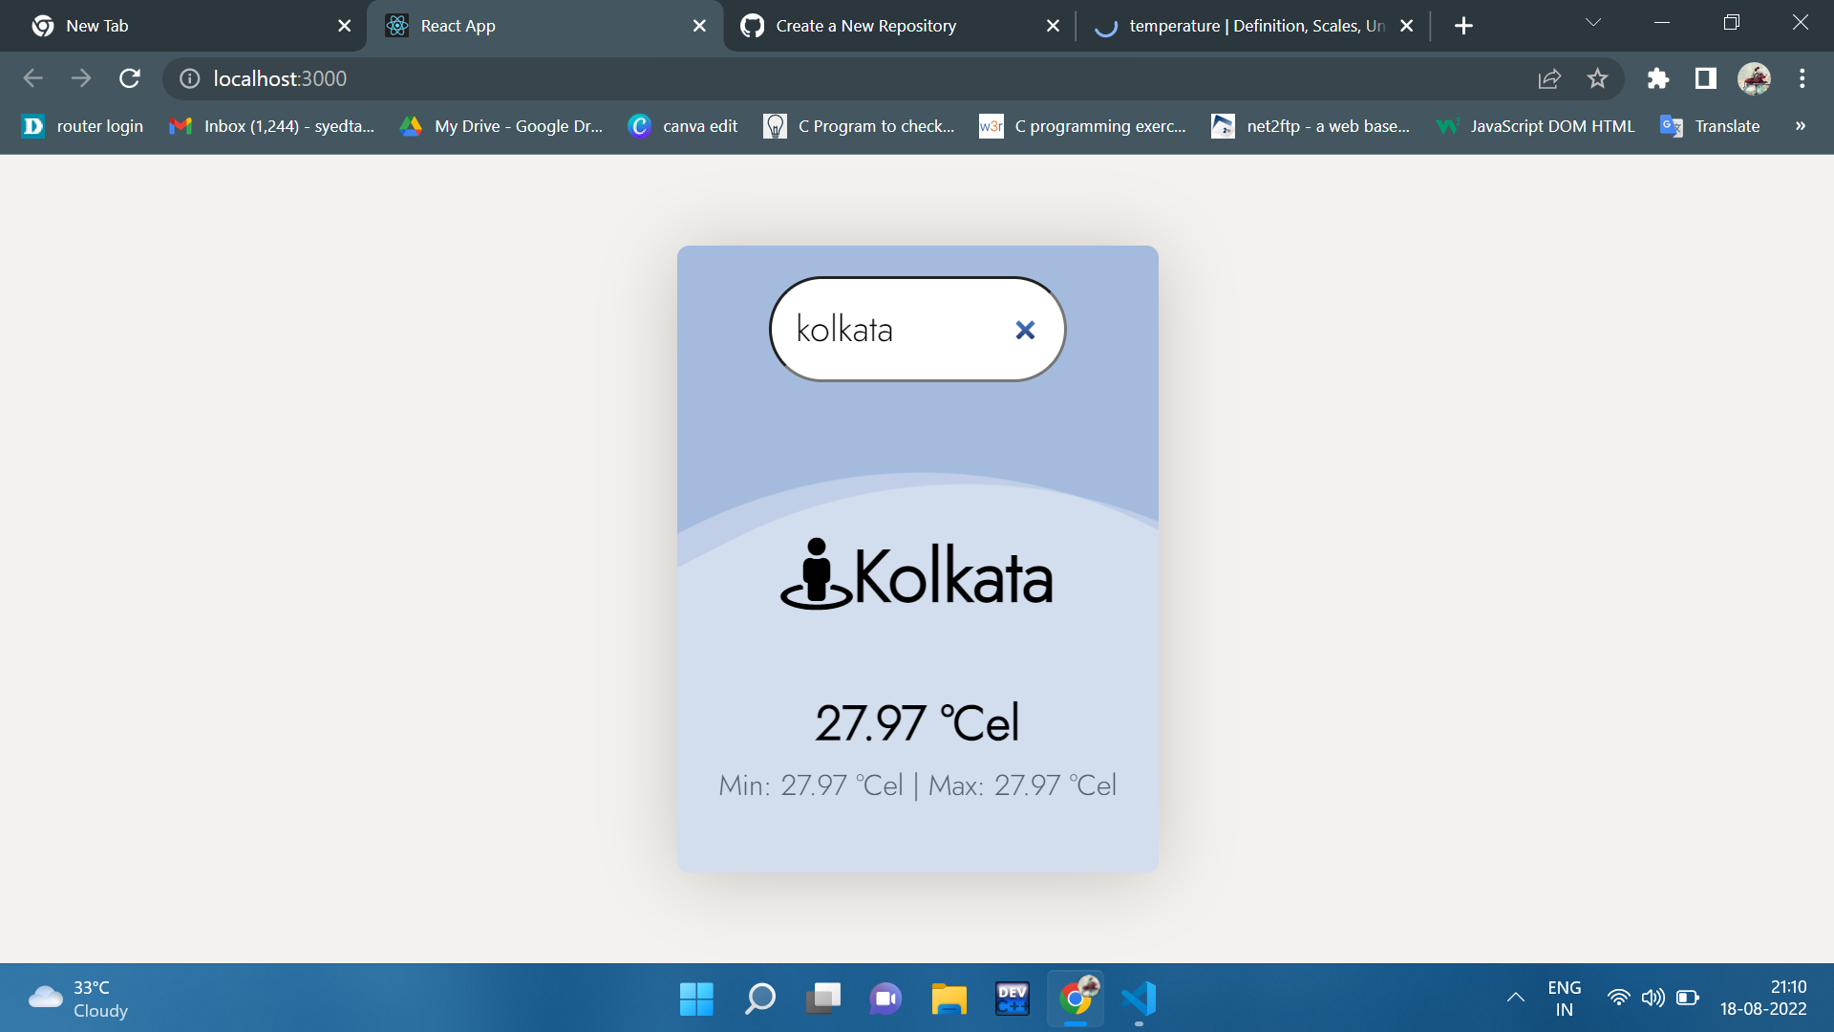Switch to the Create a New Repository tab
This screenshot has height=1032, width=1834.
click(864, 26)
